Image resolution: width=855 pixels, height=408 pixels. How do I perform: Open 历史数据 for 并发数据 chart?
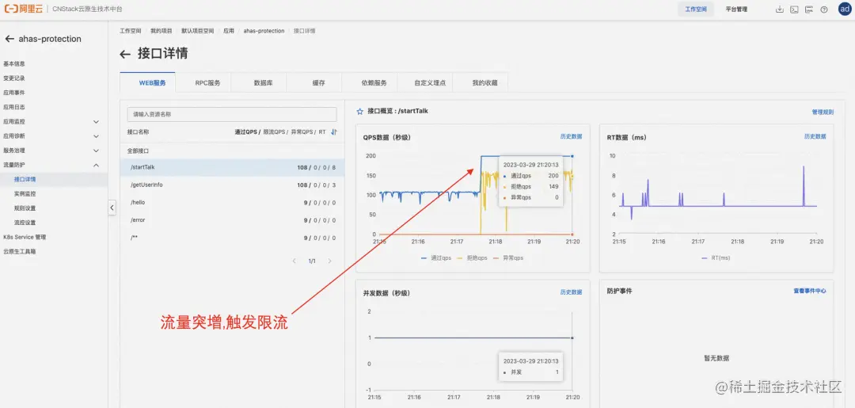[571, 292]
